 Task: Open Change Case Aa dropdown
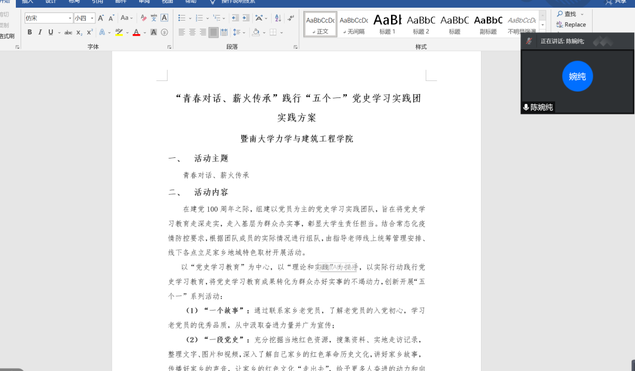(126, 18)
